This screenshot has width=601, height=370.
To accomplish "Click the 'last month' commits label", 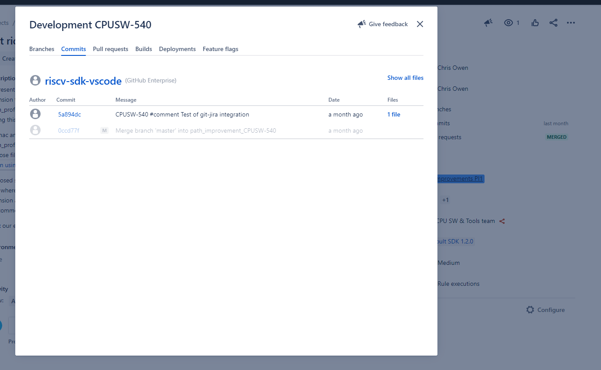I will pyautogui.click(x=556, y=123).
